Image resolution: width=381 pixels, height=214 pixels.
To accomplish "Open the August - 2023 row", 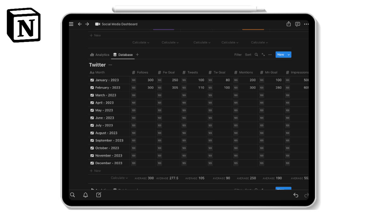I will click(106, 133).
